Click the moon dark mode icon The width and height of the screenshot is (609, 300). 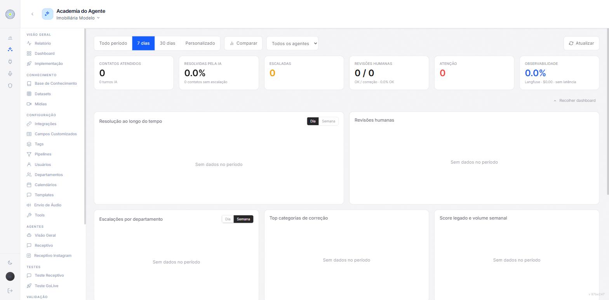10,263
